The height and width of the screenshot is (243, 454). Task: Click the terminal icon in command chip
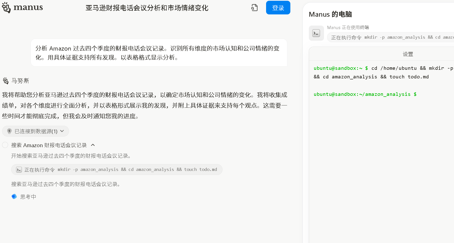19,170
